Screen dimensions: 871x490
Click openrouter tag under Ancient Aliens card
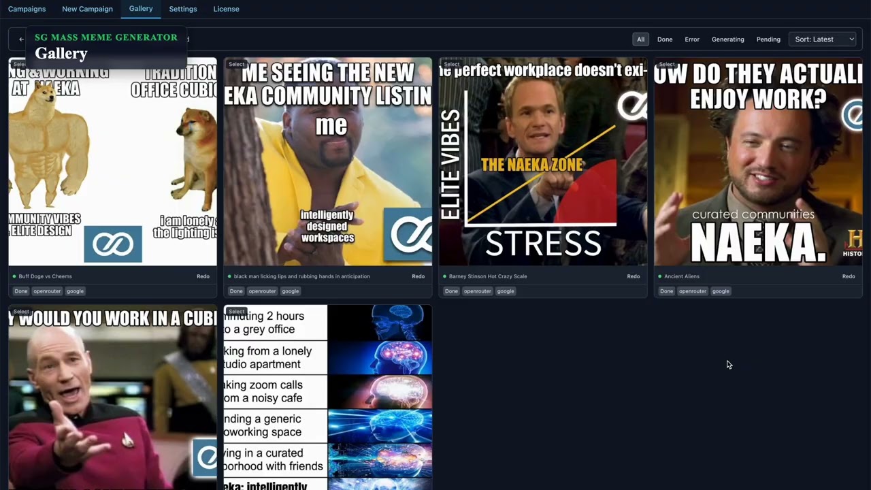693,291
